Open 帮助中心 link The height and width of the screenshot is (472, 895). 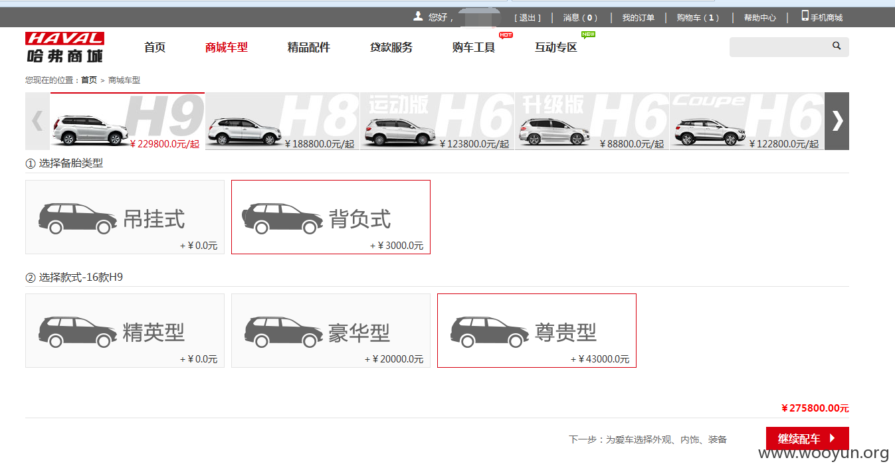760,18
